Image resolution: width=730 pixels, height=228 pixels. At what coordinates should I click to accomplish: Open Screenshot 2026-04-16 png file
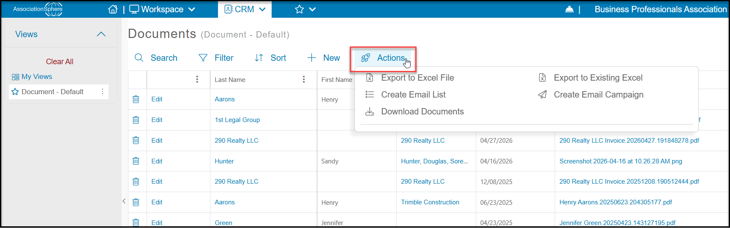click(x=621, y=161)
